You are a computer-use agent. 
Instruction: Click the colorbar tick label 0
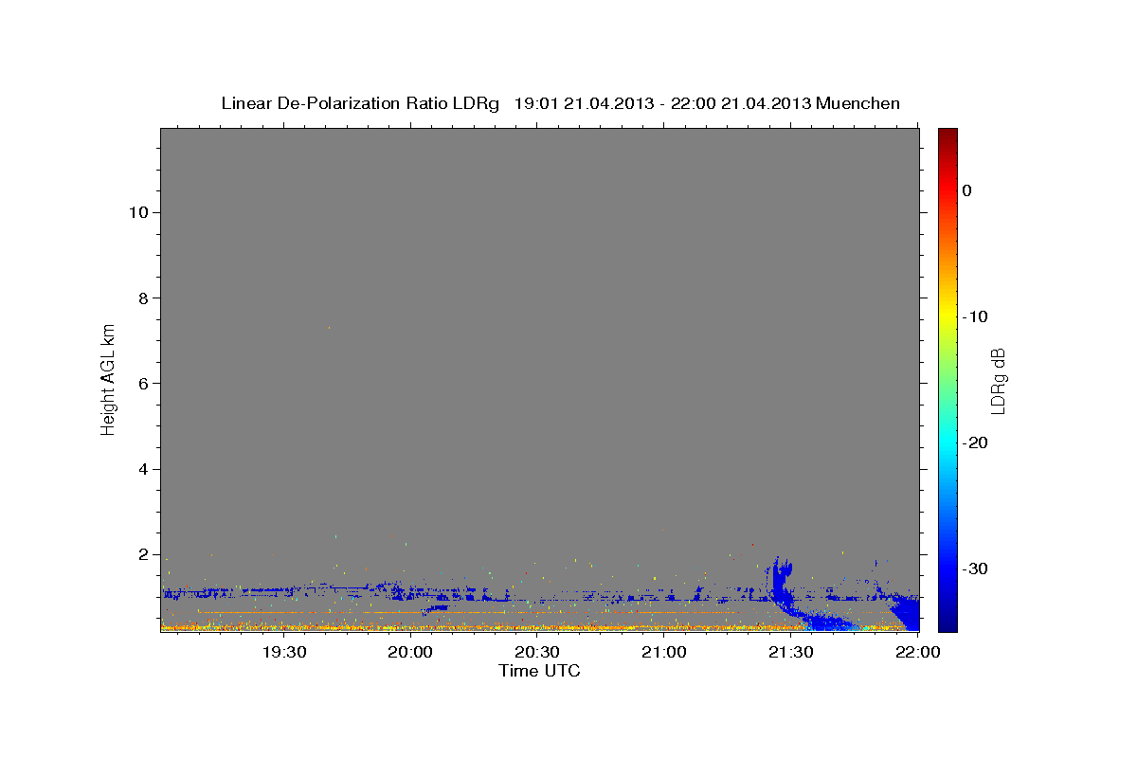coord(967,190)
